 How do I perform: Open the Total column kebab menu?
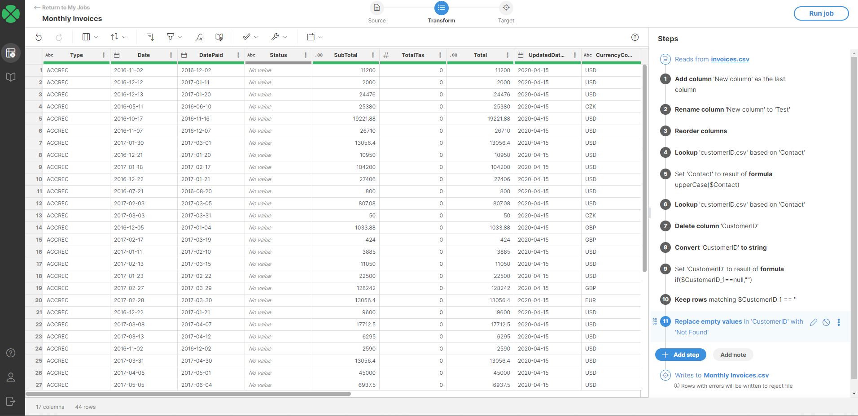tap(508, 55)
